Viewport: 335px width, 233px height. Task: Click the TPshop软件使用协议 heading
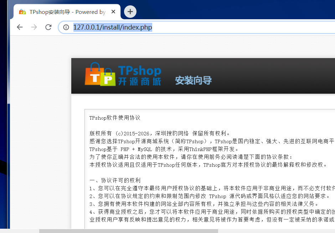[115, 118]
